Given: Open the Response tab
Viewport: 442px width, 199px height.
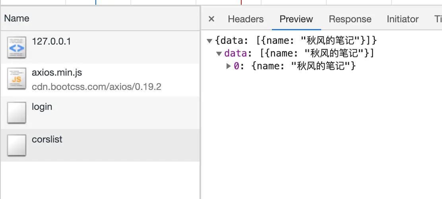Looking at the screenshot, I should [x=350, y=19].
